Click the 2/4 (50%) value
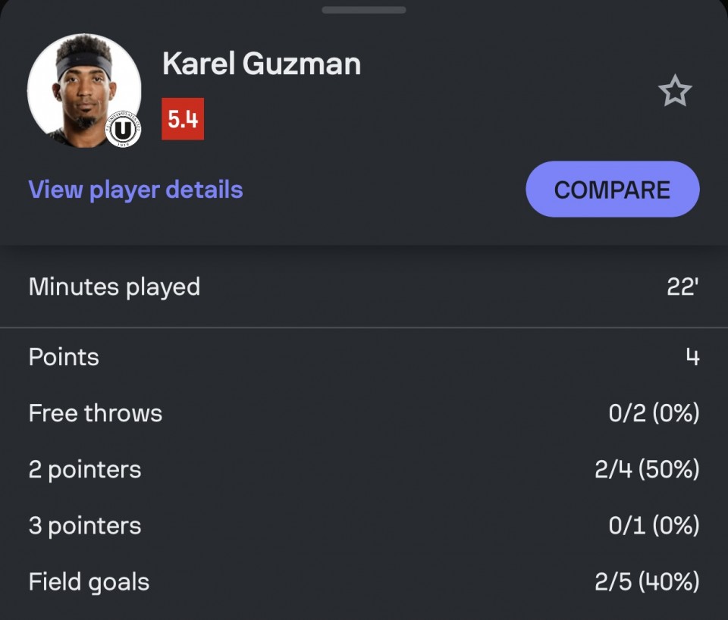The height and width of the screenshot is (620, 728). pyautogui.click(x=647, y=469)
